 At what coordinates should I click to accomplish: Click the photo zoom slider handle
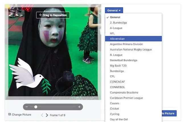[x=36, y=107]
